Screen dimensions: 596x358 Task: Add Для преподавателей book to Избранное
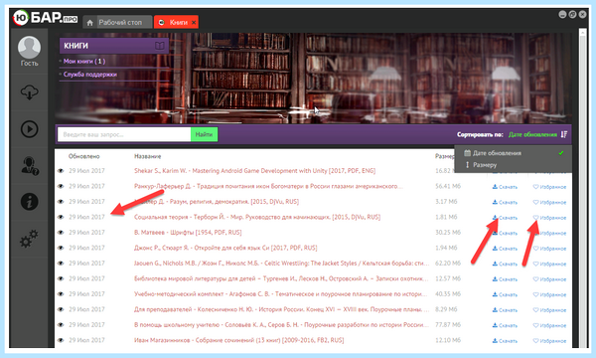click(549, 310)
